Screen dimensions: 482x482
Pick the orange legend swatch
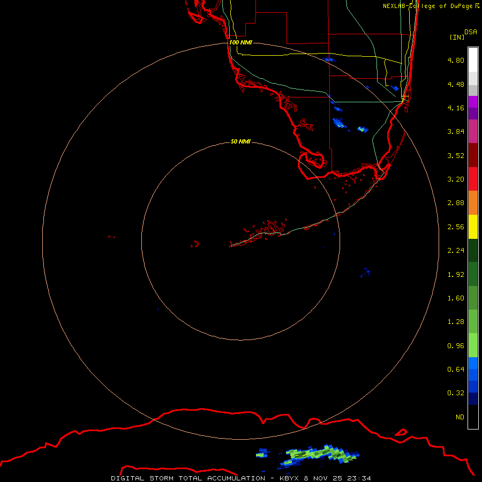click(x=473, y=203)
